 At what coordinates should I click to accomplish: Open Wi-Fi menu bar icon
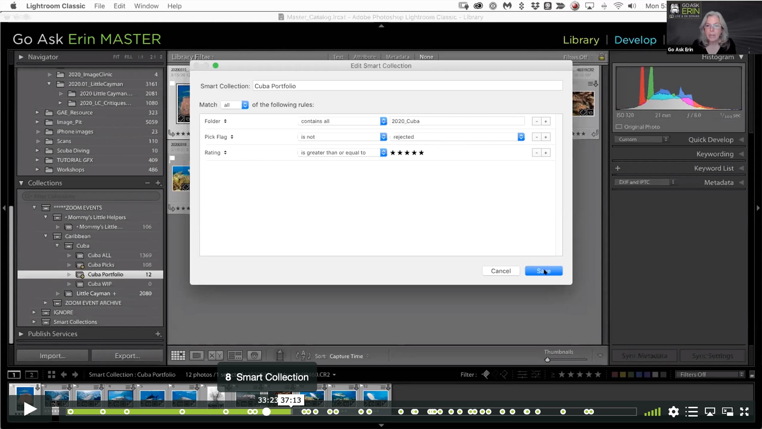pos(618,6)
